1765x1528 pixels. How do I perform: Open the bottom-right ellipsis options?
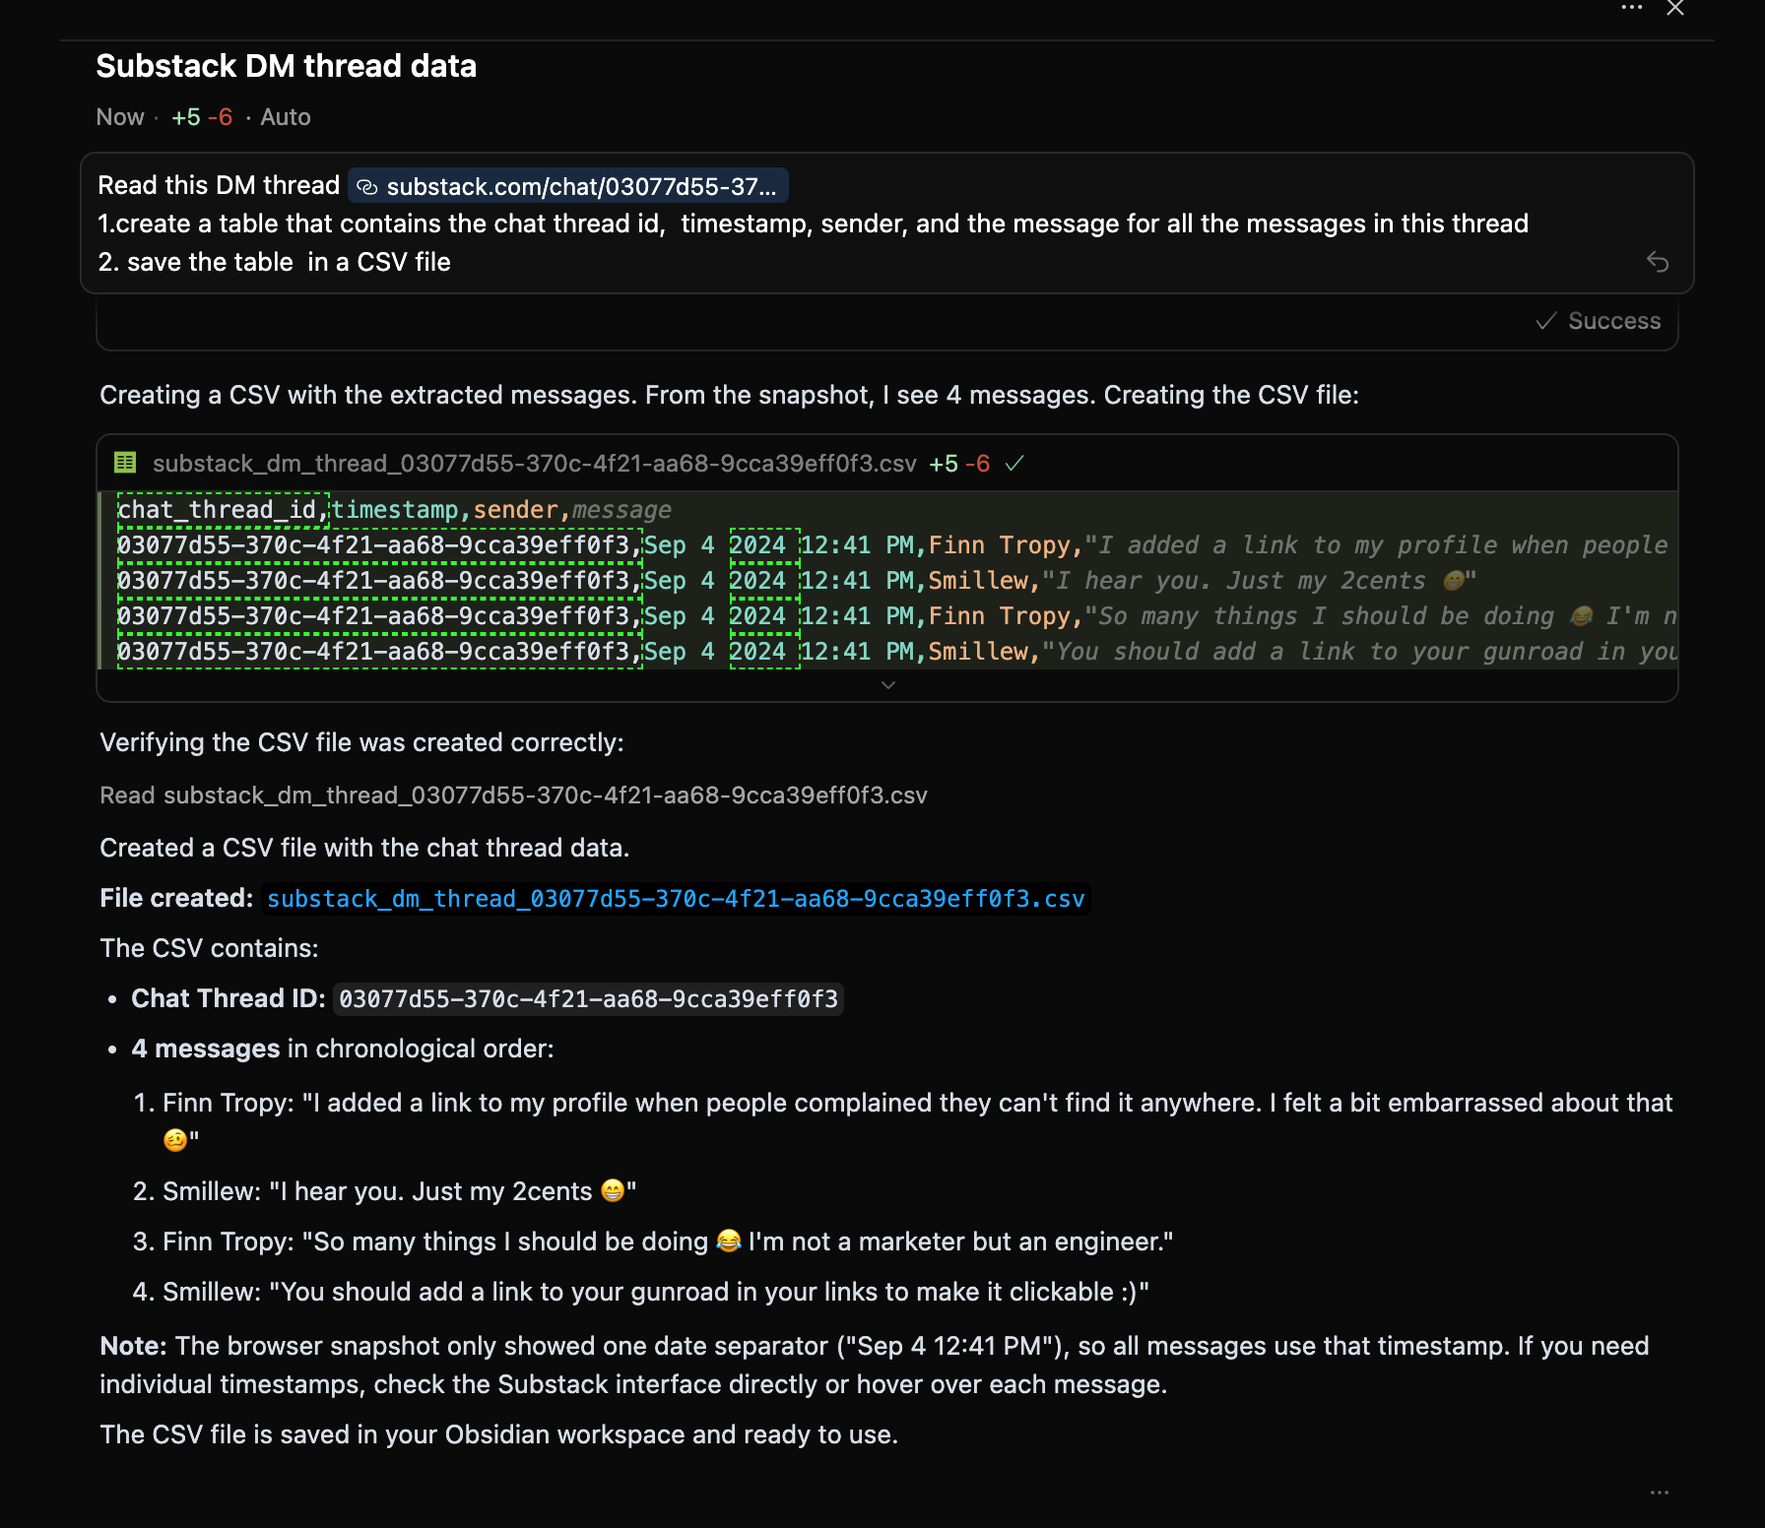1660,1493
